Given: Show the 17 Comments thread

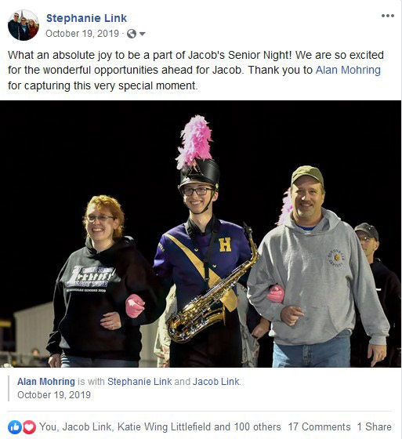Looking at the screenshot, I should [x=319, y=427].
